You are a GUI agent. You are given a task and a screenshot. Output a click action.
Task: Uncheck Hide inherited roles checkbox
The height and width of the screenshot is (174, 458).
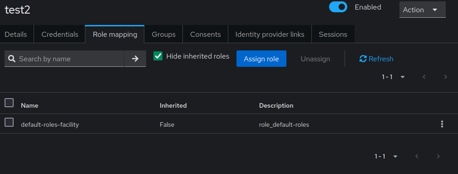pos(158,56)
